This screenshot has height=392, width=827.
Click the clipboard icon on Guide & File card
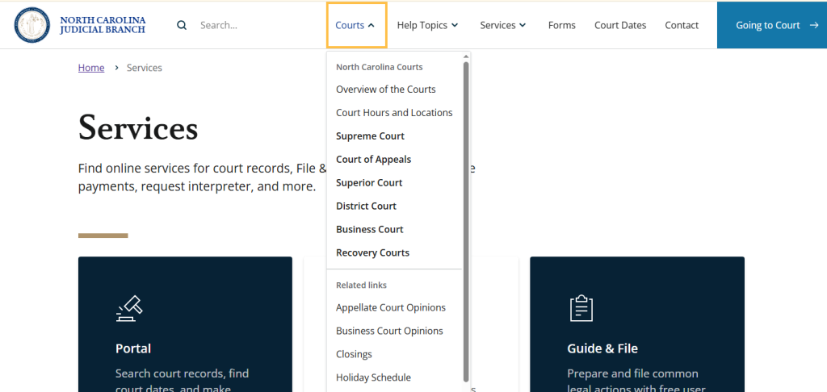(581, 308)
